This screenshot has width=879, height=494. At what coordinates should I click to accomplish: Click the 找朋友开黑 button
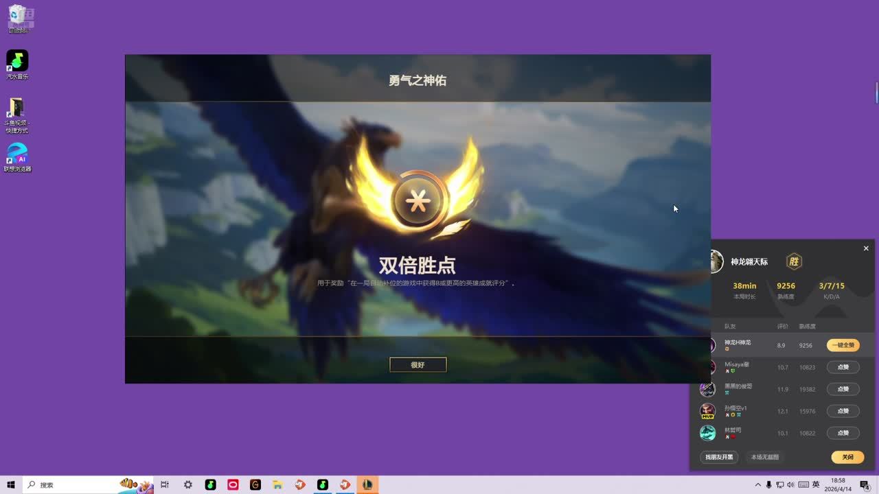(719, 457)
